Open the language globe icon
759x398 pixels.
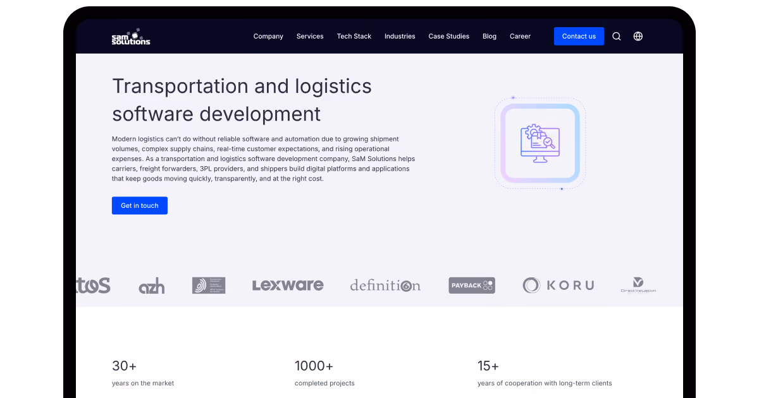[638, 37]
